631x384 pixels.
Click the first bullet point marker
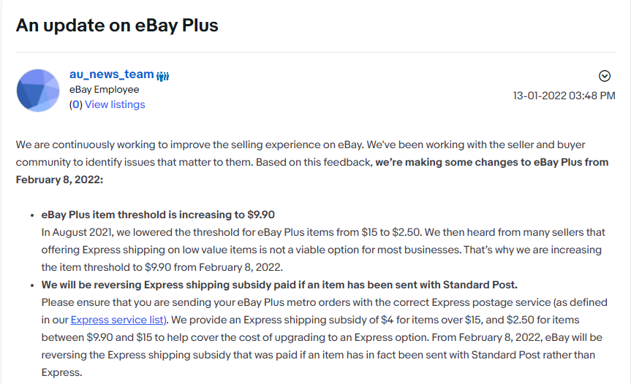32,215
